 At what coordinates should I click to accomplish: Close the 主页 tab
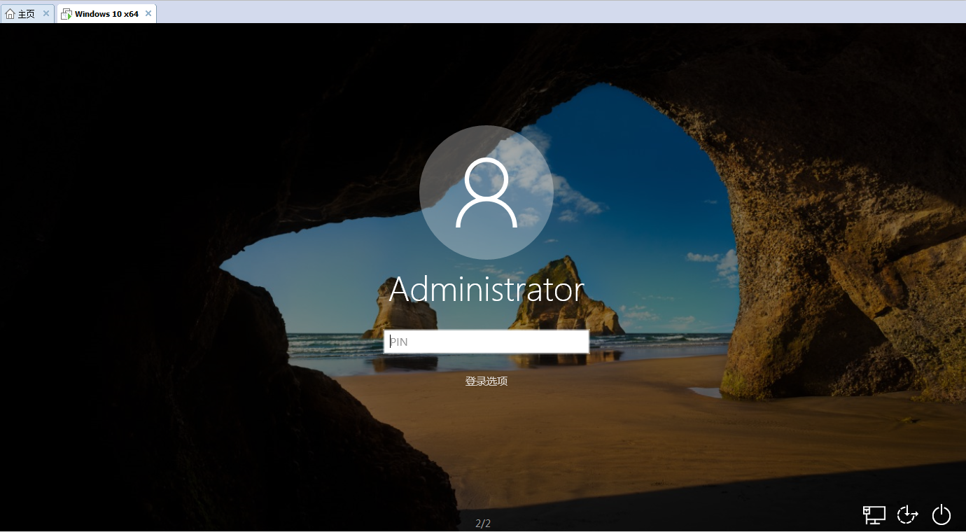(46, 13)
